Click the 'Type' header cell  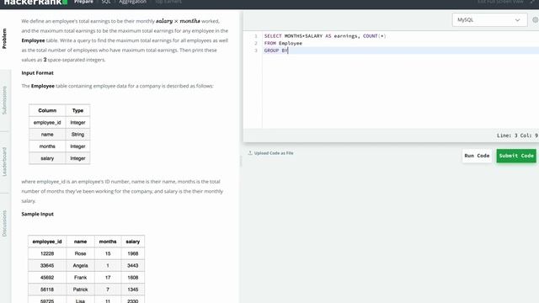[77, 110]
